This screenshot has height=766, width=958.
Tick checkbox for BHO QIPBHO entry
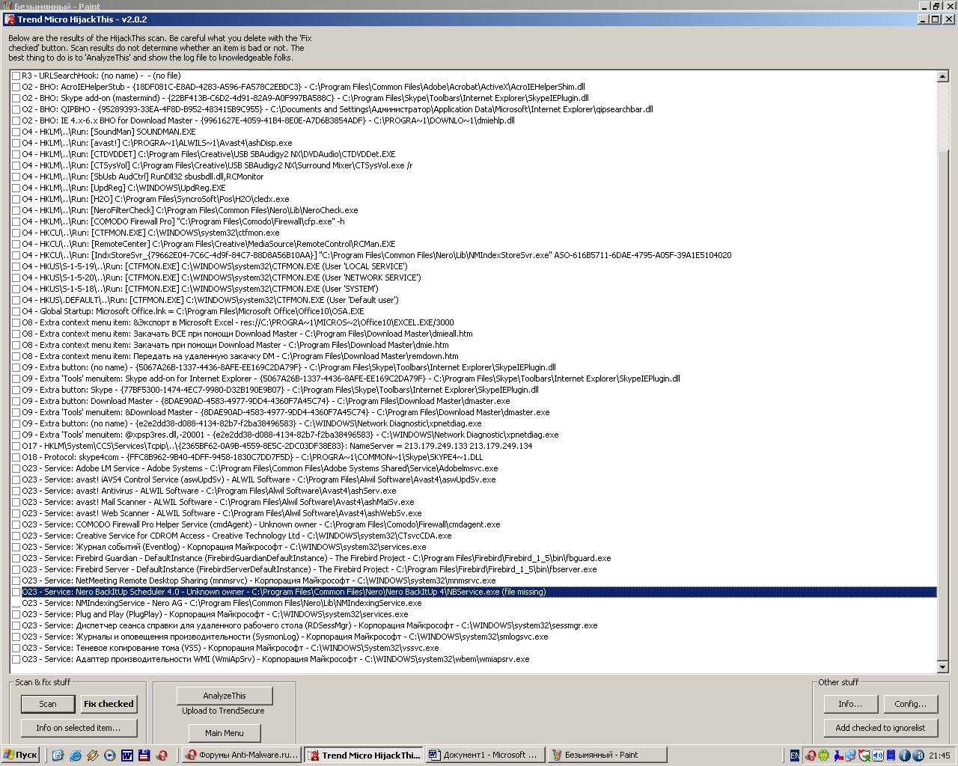tap(16, 110)
